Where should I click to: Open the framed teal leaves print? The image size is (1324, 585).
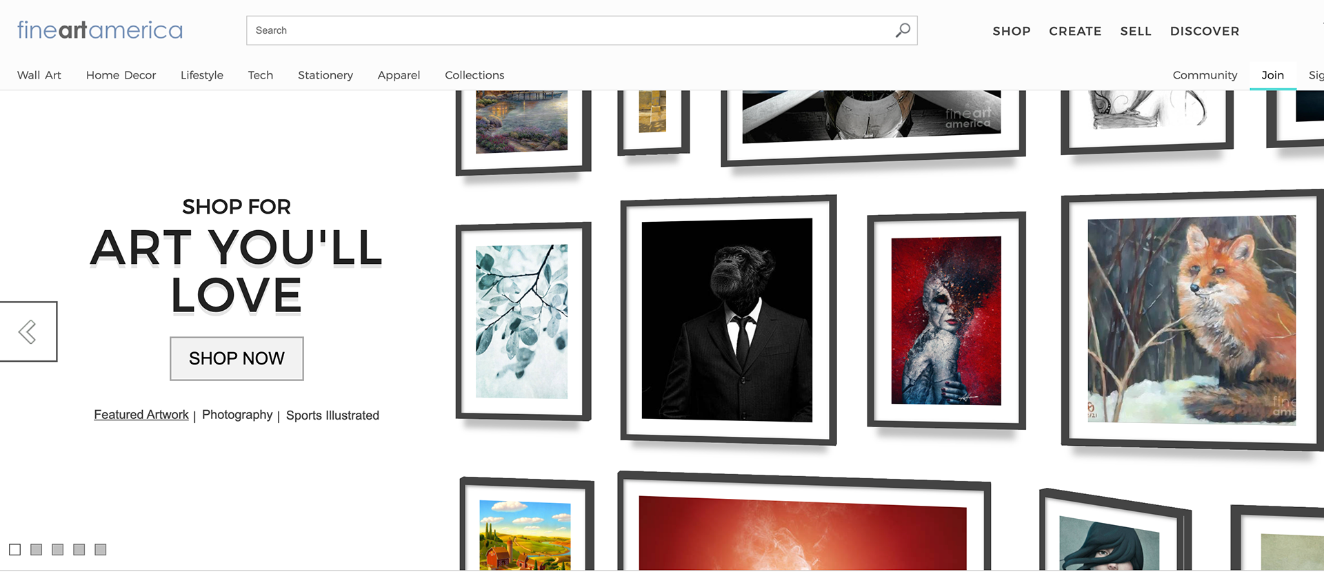click(x=523, y=321)
